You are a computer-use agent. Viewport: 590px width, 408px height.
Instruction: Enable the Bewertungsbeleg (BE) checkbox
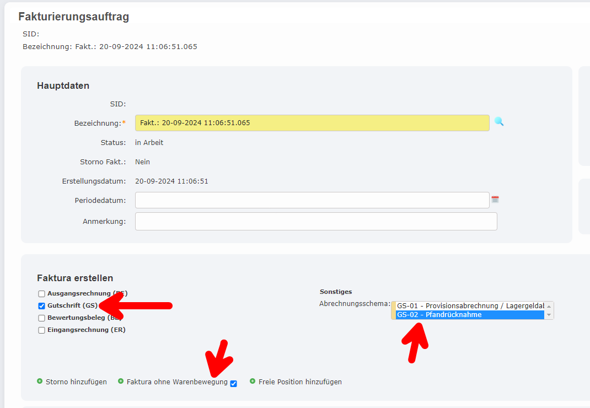coord(41,318)
